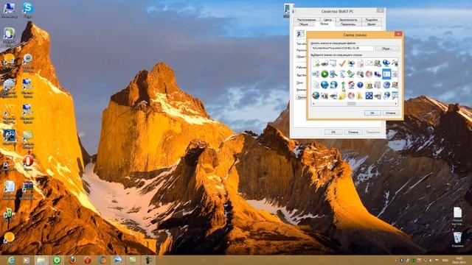Click the shortcut icon preview in Properties window
This screenshot has height=265, width=472.
[300, 34]
